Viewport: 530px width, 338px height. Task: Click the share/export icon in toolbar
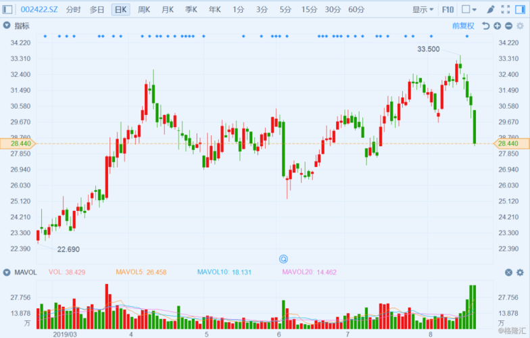pos(505,9)
